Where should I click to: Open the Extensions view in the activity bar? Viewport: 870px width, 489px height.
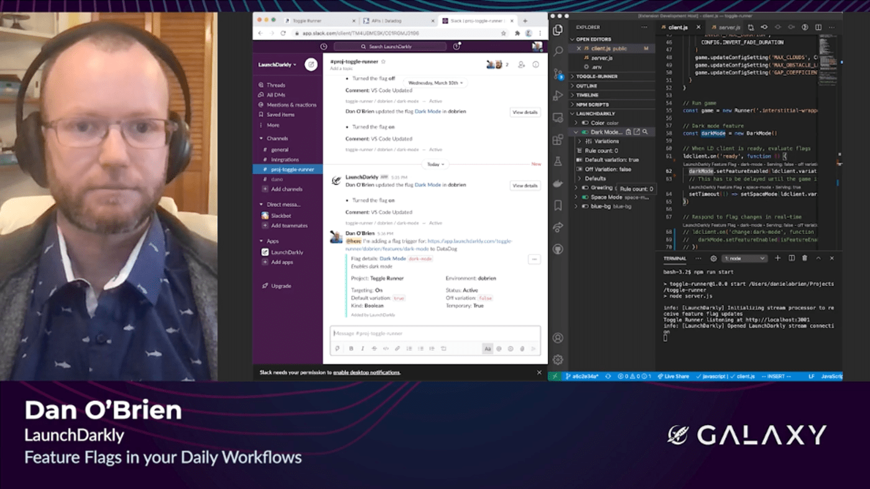click(558, 140)
